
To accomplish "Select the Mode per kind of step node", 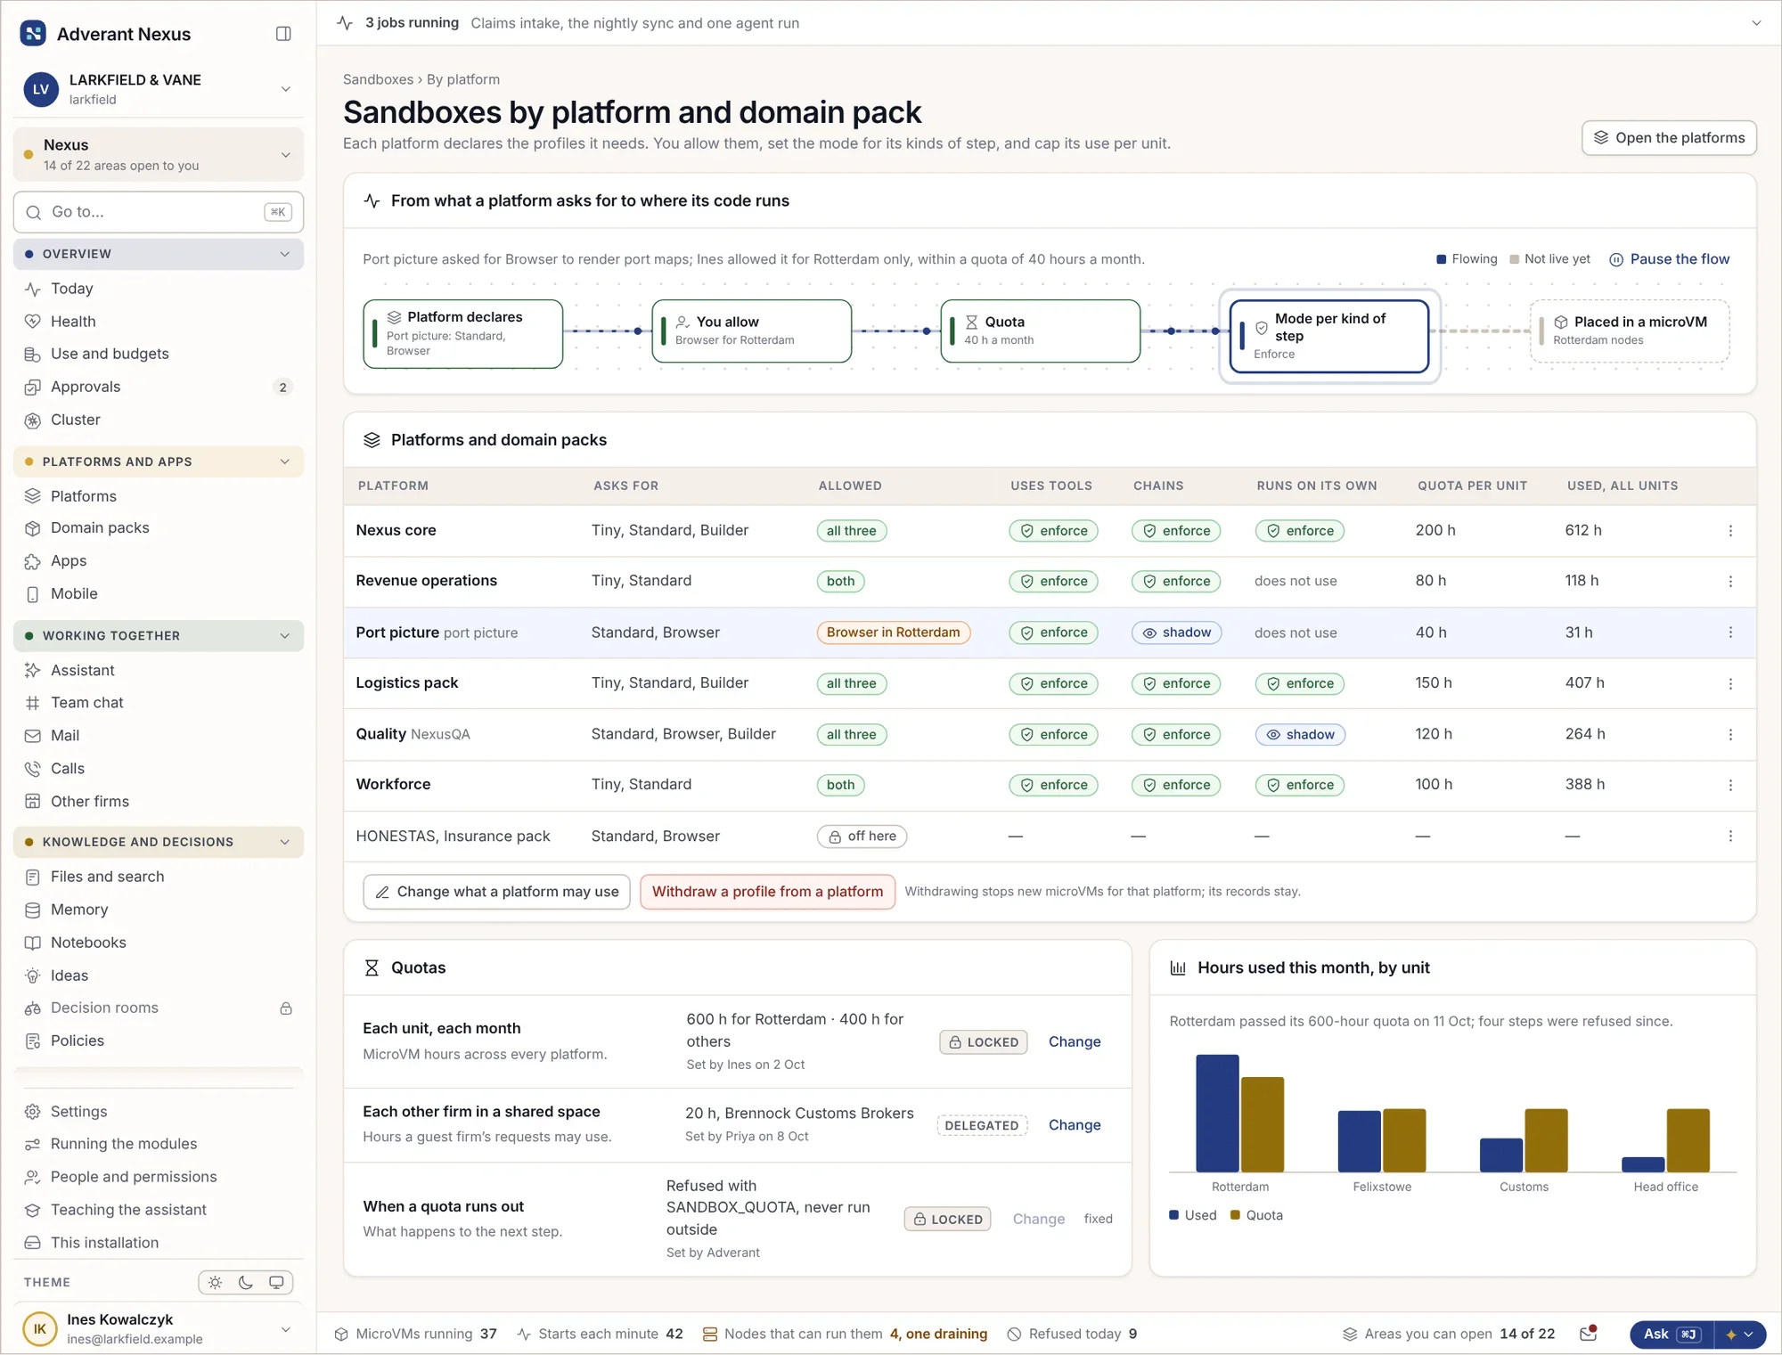I will 1329,336.
